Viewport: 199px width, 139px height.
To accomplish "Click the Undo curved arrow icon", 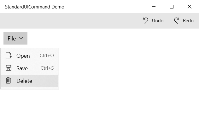I will (146, 20).
